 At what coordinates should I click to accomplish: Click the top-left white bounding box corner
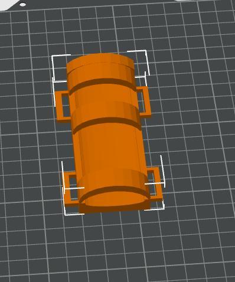click(59, 68)
